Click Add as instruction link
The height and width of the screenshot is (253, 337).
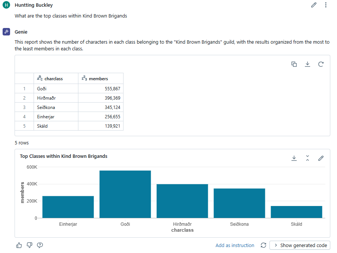(235, 245)
